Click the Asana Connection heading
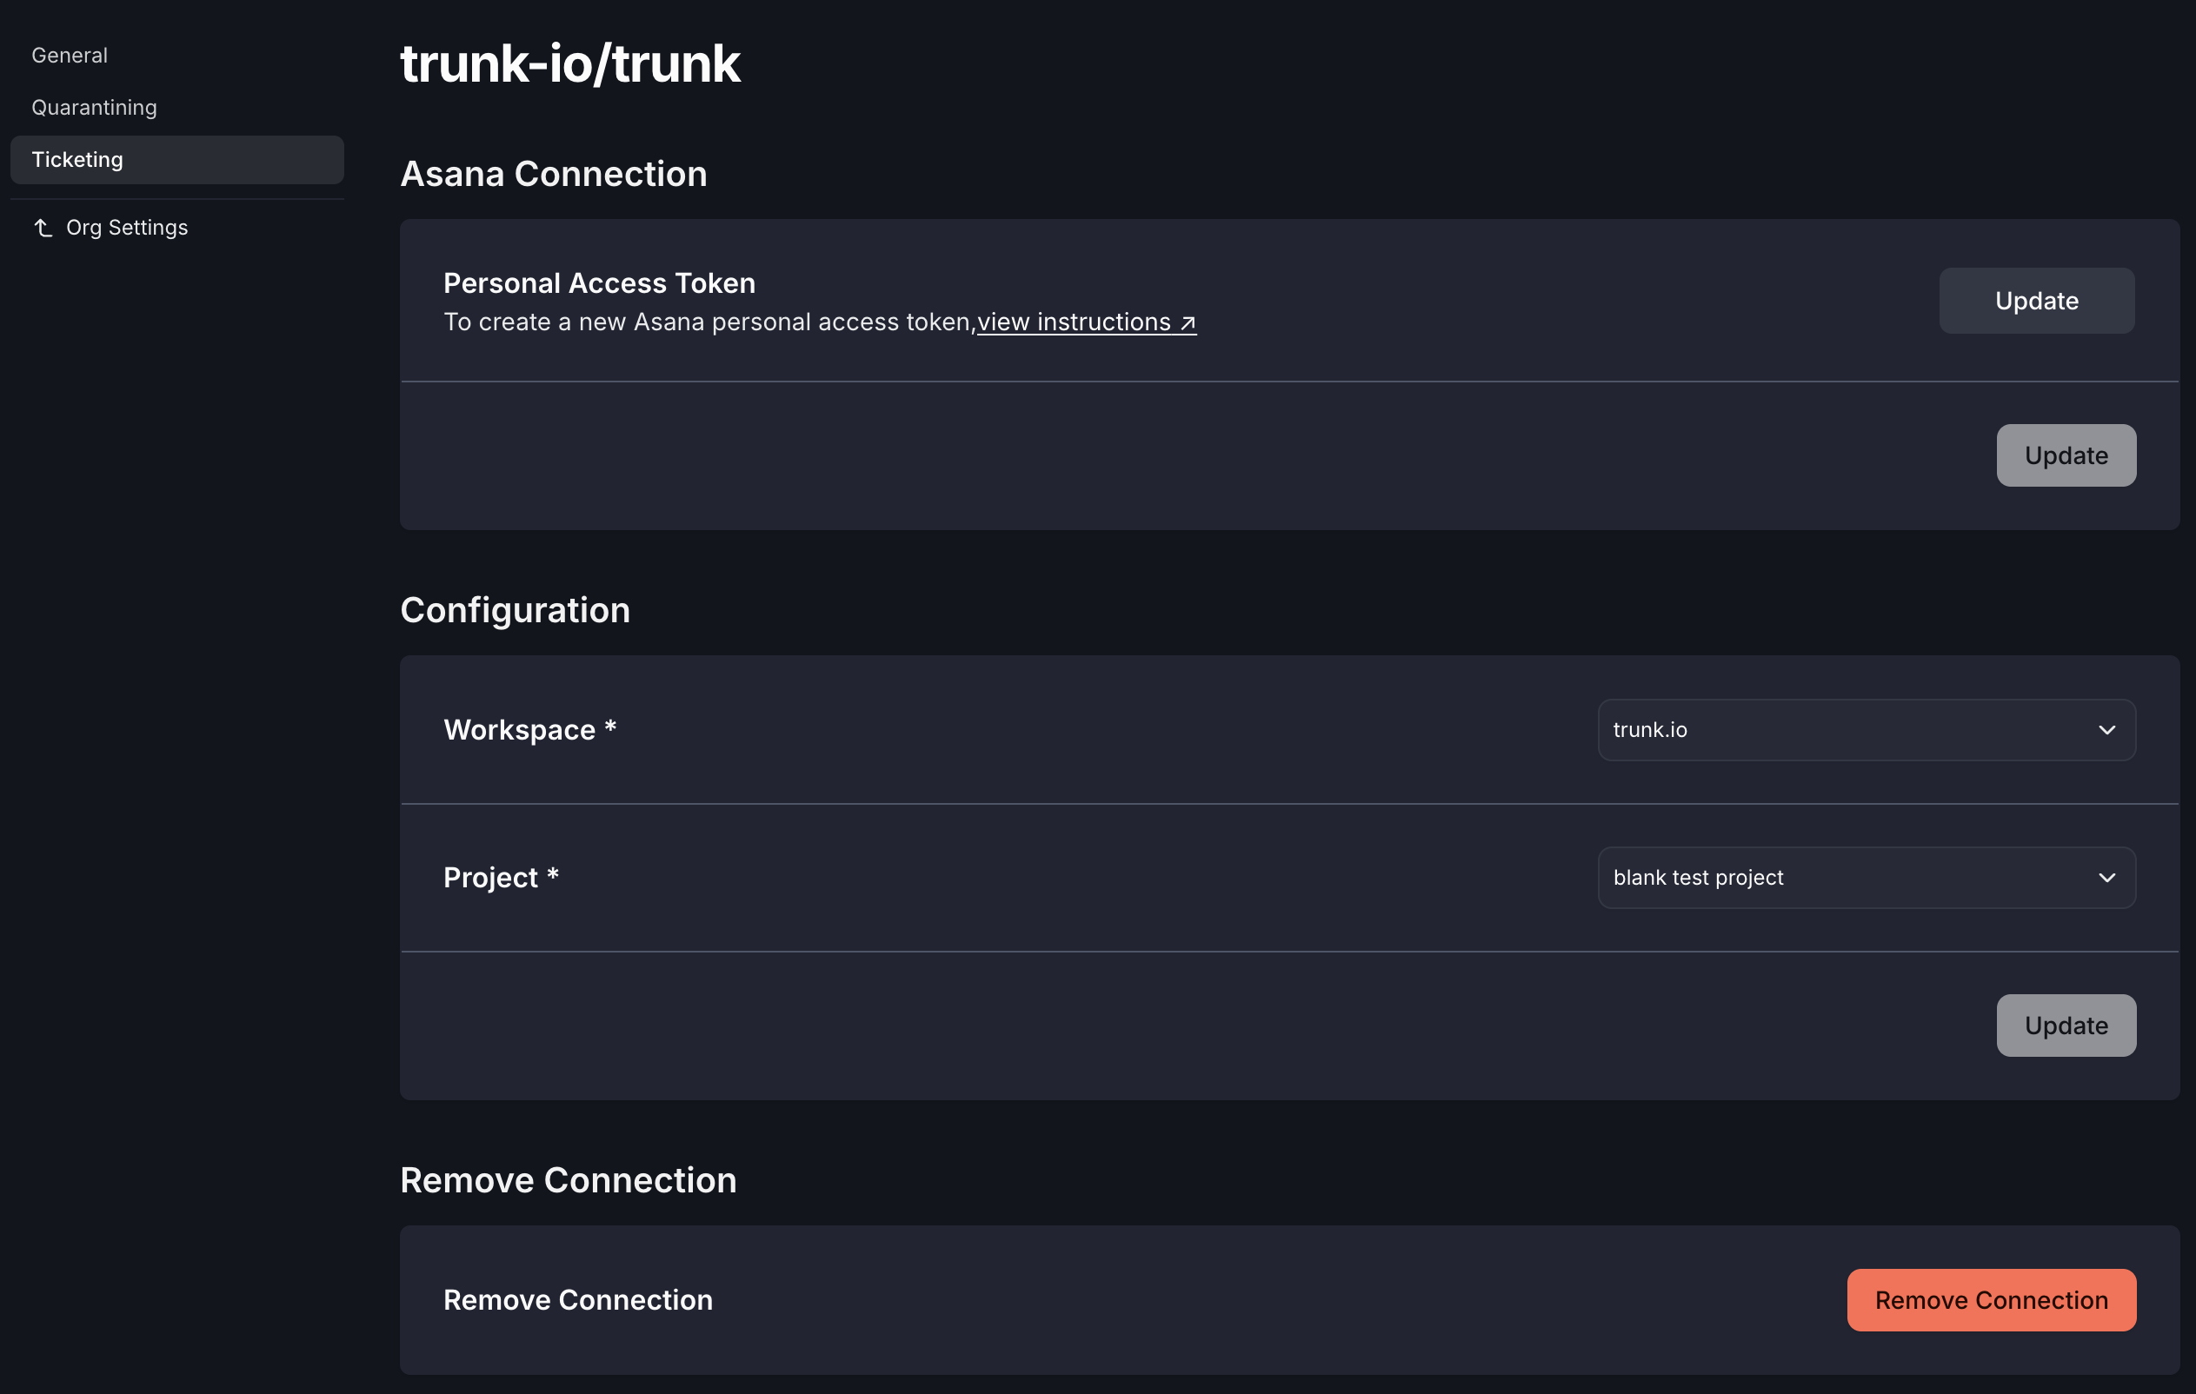Viewport: 2196px width, 1394px height. point(554,173)
